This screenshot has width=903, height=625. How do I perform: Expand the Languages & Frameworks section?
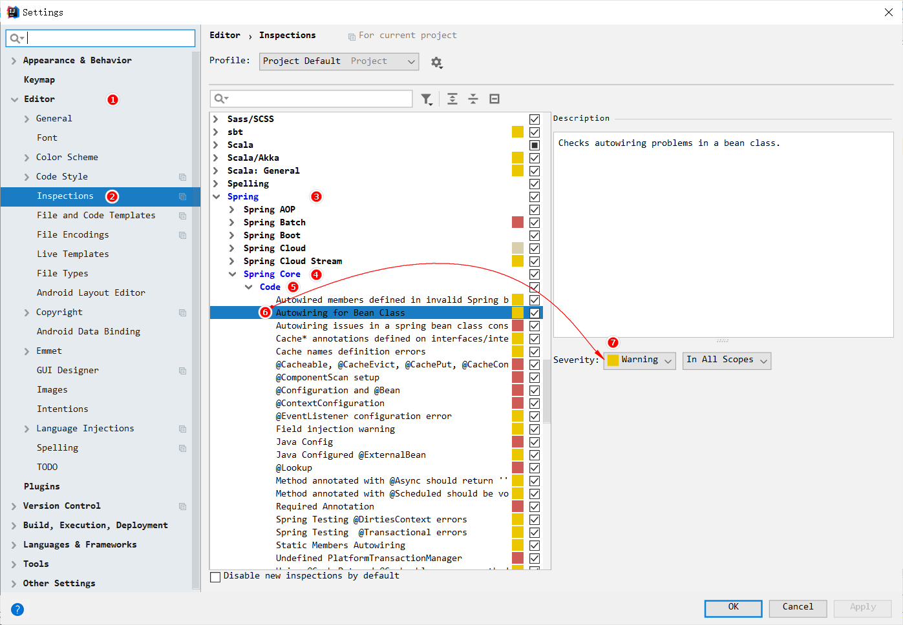click(x=14, y=545)
